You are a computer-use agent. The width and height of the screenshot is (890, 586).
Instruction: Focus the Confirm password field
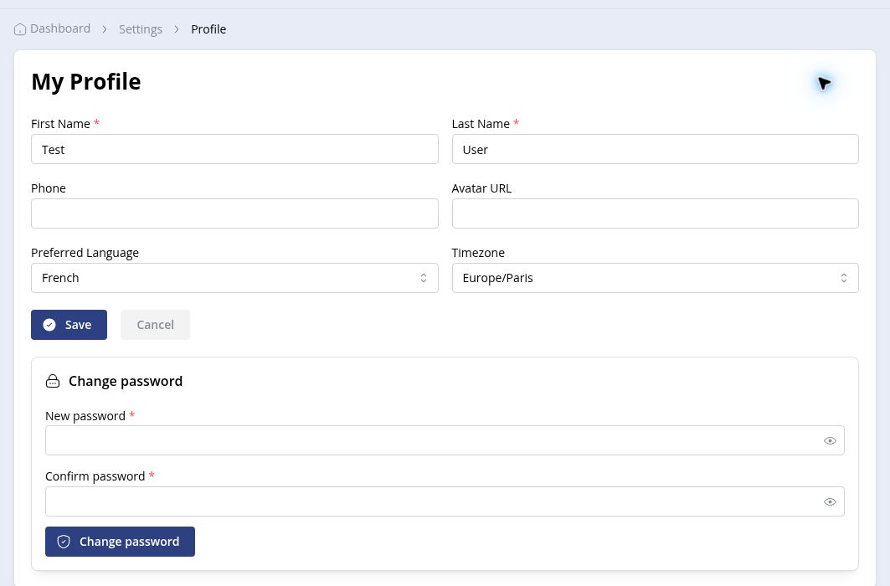445,501
